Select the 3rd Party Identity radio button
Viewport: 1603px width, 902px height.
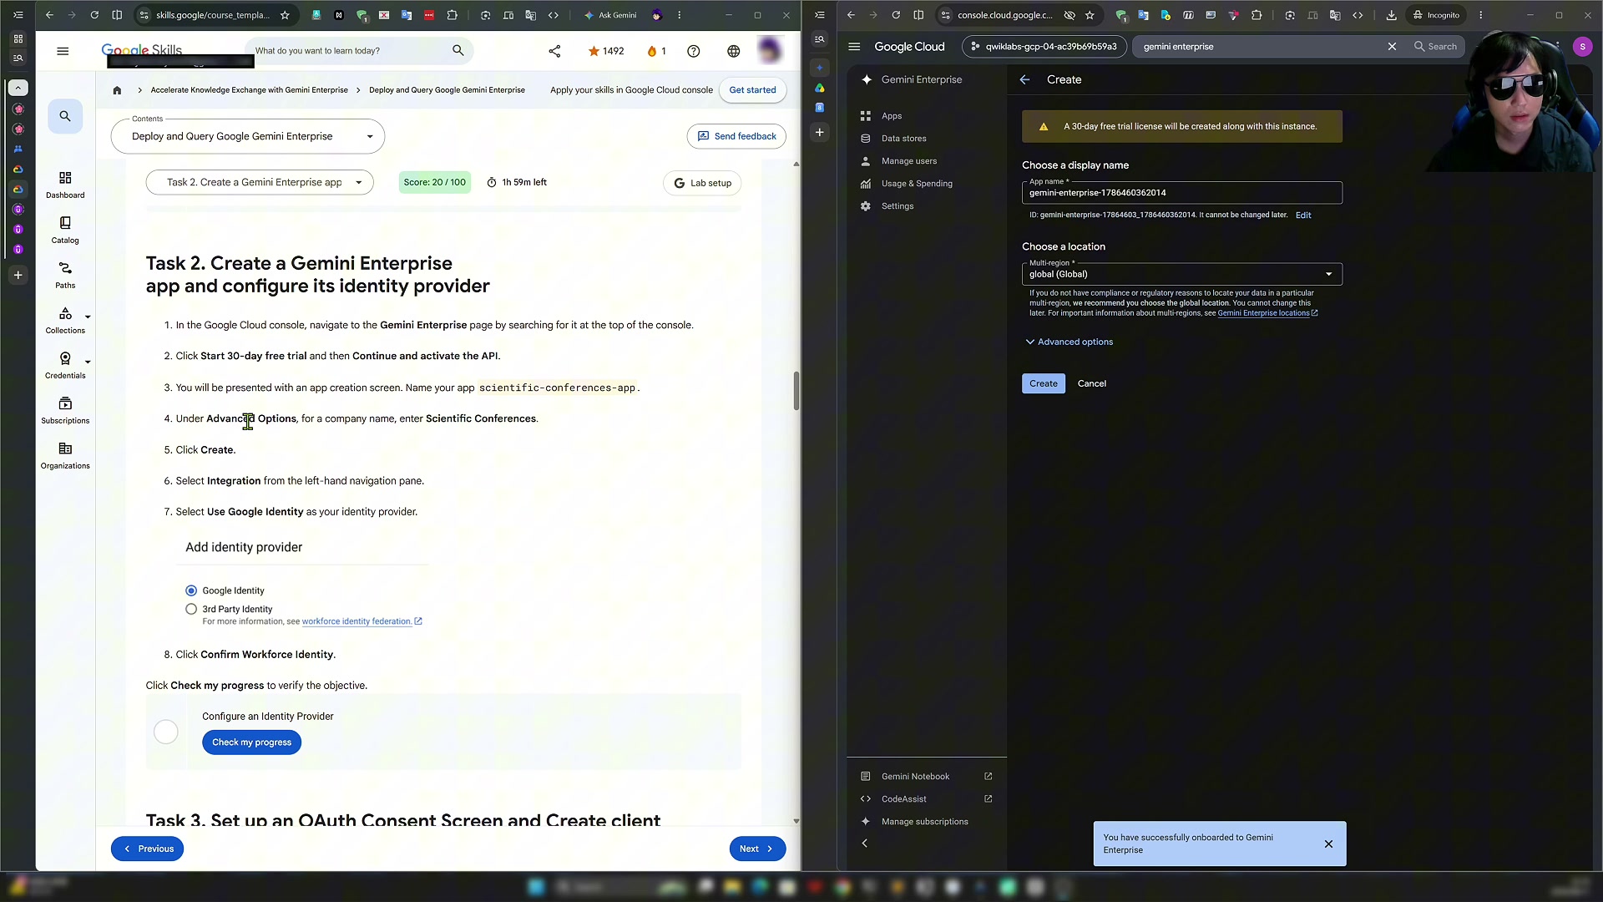coord(191,610)
